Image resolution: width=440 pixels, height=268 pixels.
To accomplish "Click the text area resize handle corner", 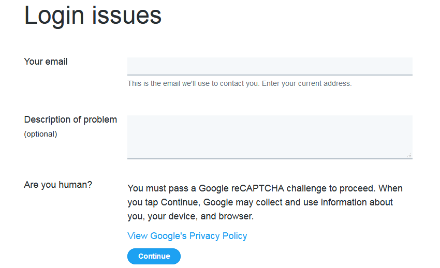I will coord(409,155).
